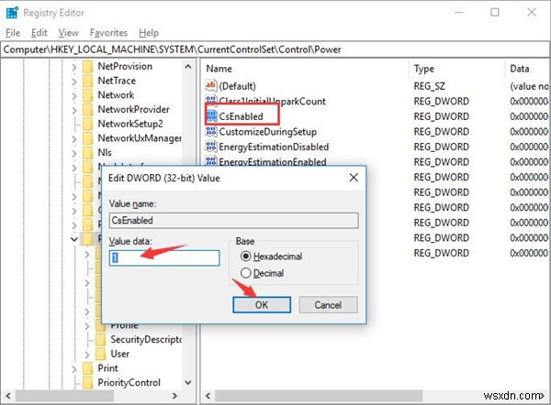The width and height of the screenshot is (551, 405).
Task: Click the registry path address bar
Action: [275, 49]
